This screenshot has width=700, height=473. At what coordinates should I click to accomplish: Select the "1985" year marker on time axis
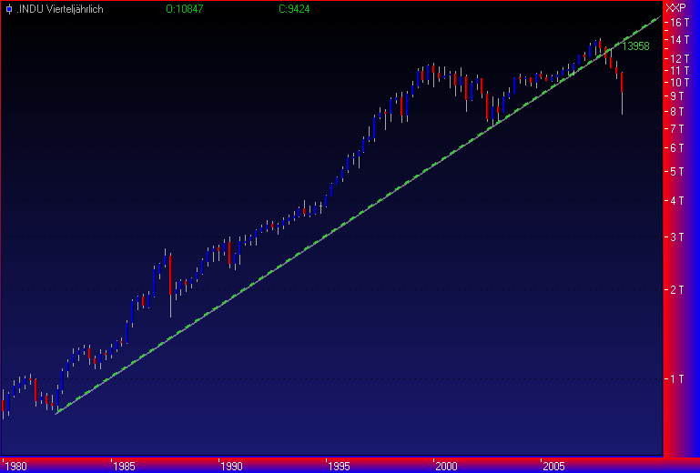pyautogui.click(x=124, y=467)
